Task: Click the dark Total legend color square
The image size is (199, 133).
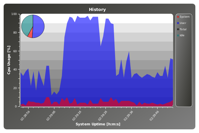Action: (x=178, y=29)
